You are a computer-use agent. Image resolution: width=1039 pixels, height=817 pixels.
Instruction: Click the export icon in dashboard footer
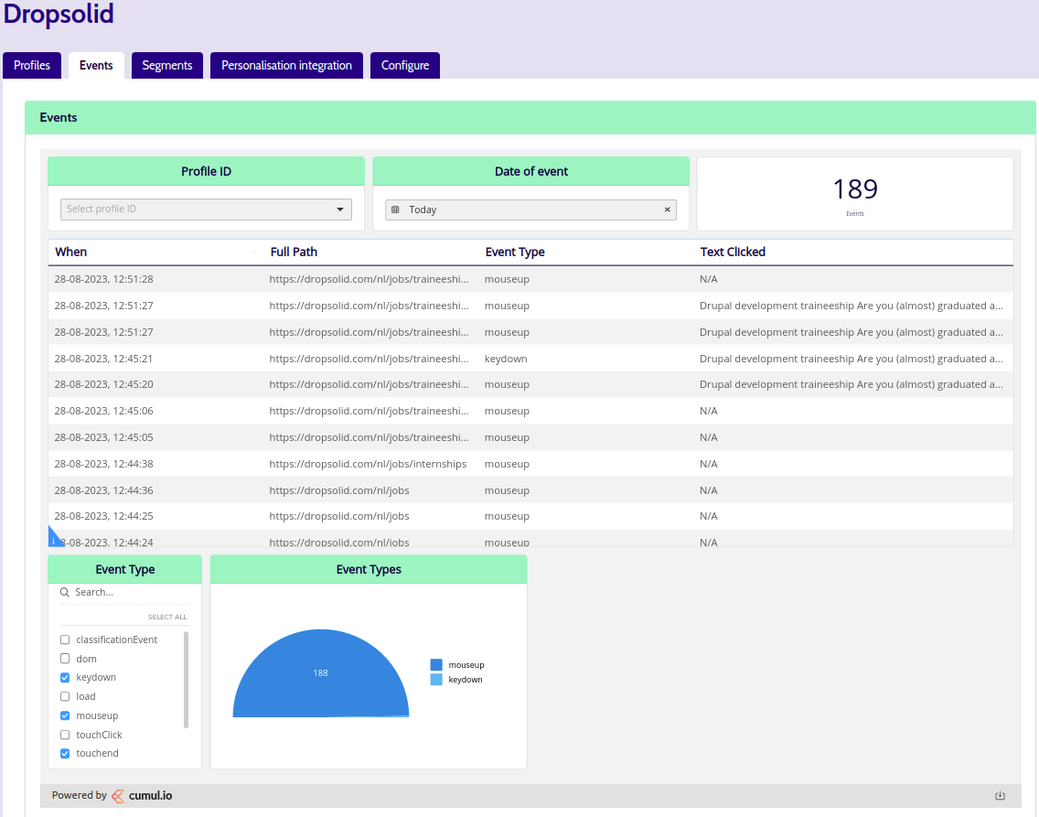click(1000, 796)
